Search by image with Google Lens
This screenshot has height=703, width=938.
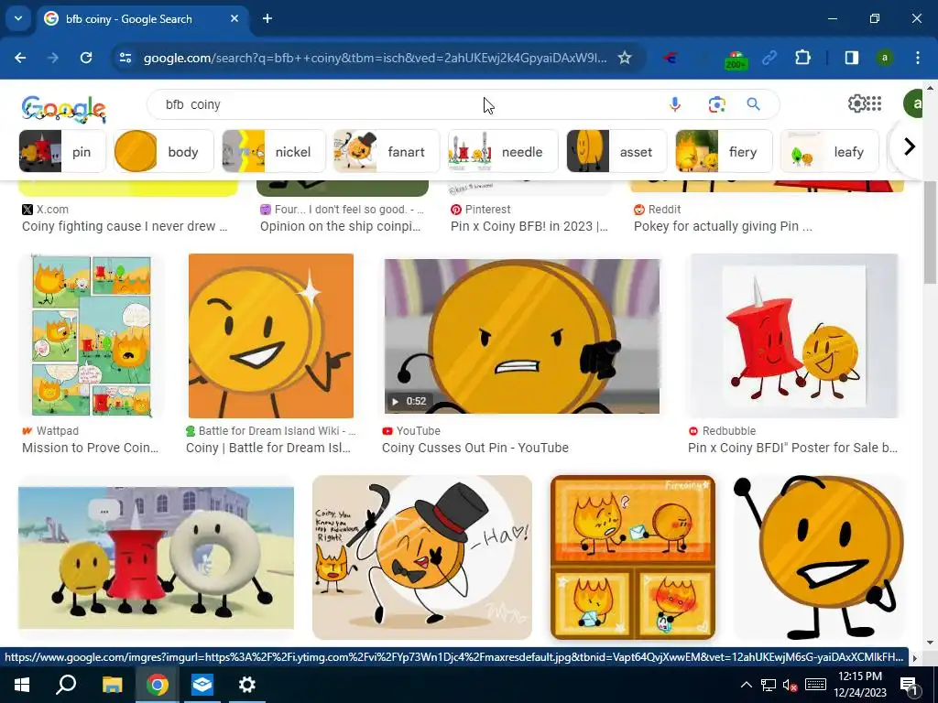(x=716, y=104)
